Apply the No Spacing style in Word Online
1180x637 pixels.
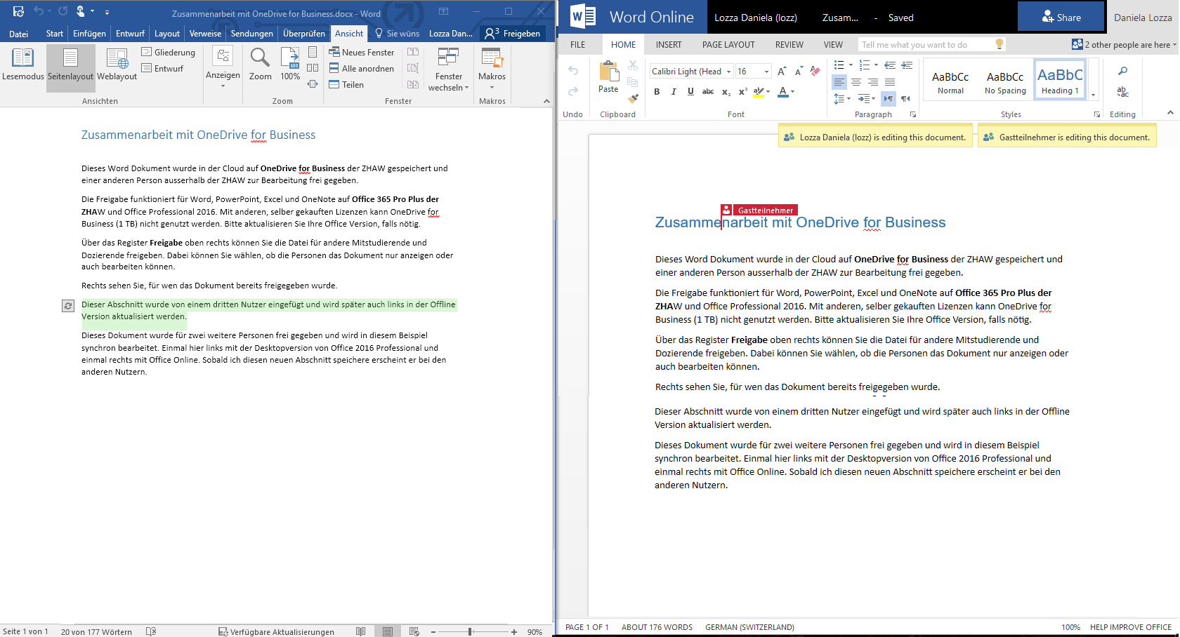point(1005,81)
